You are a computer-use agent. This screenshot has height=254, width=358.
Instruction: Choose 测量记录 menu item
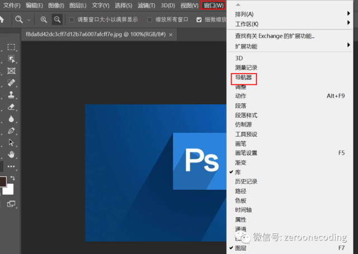point(290,68)
